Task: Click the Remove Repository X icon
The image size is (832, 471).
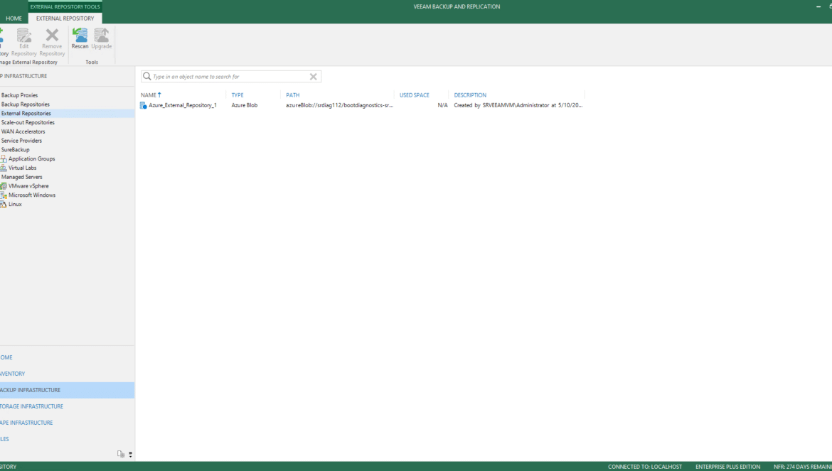Action: click(x=52, y=35)
